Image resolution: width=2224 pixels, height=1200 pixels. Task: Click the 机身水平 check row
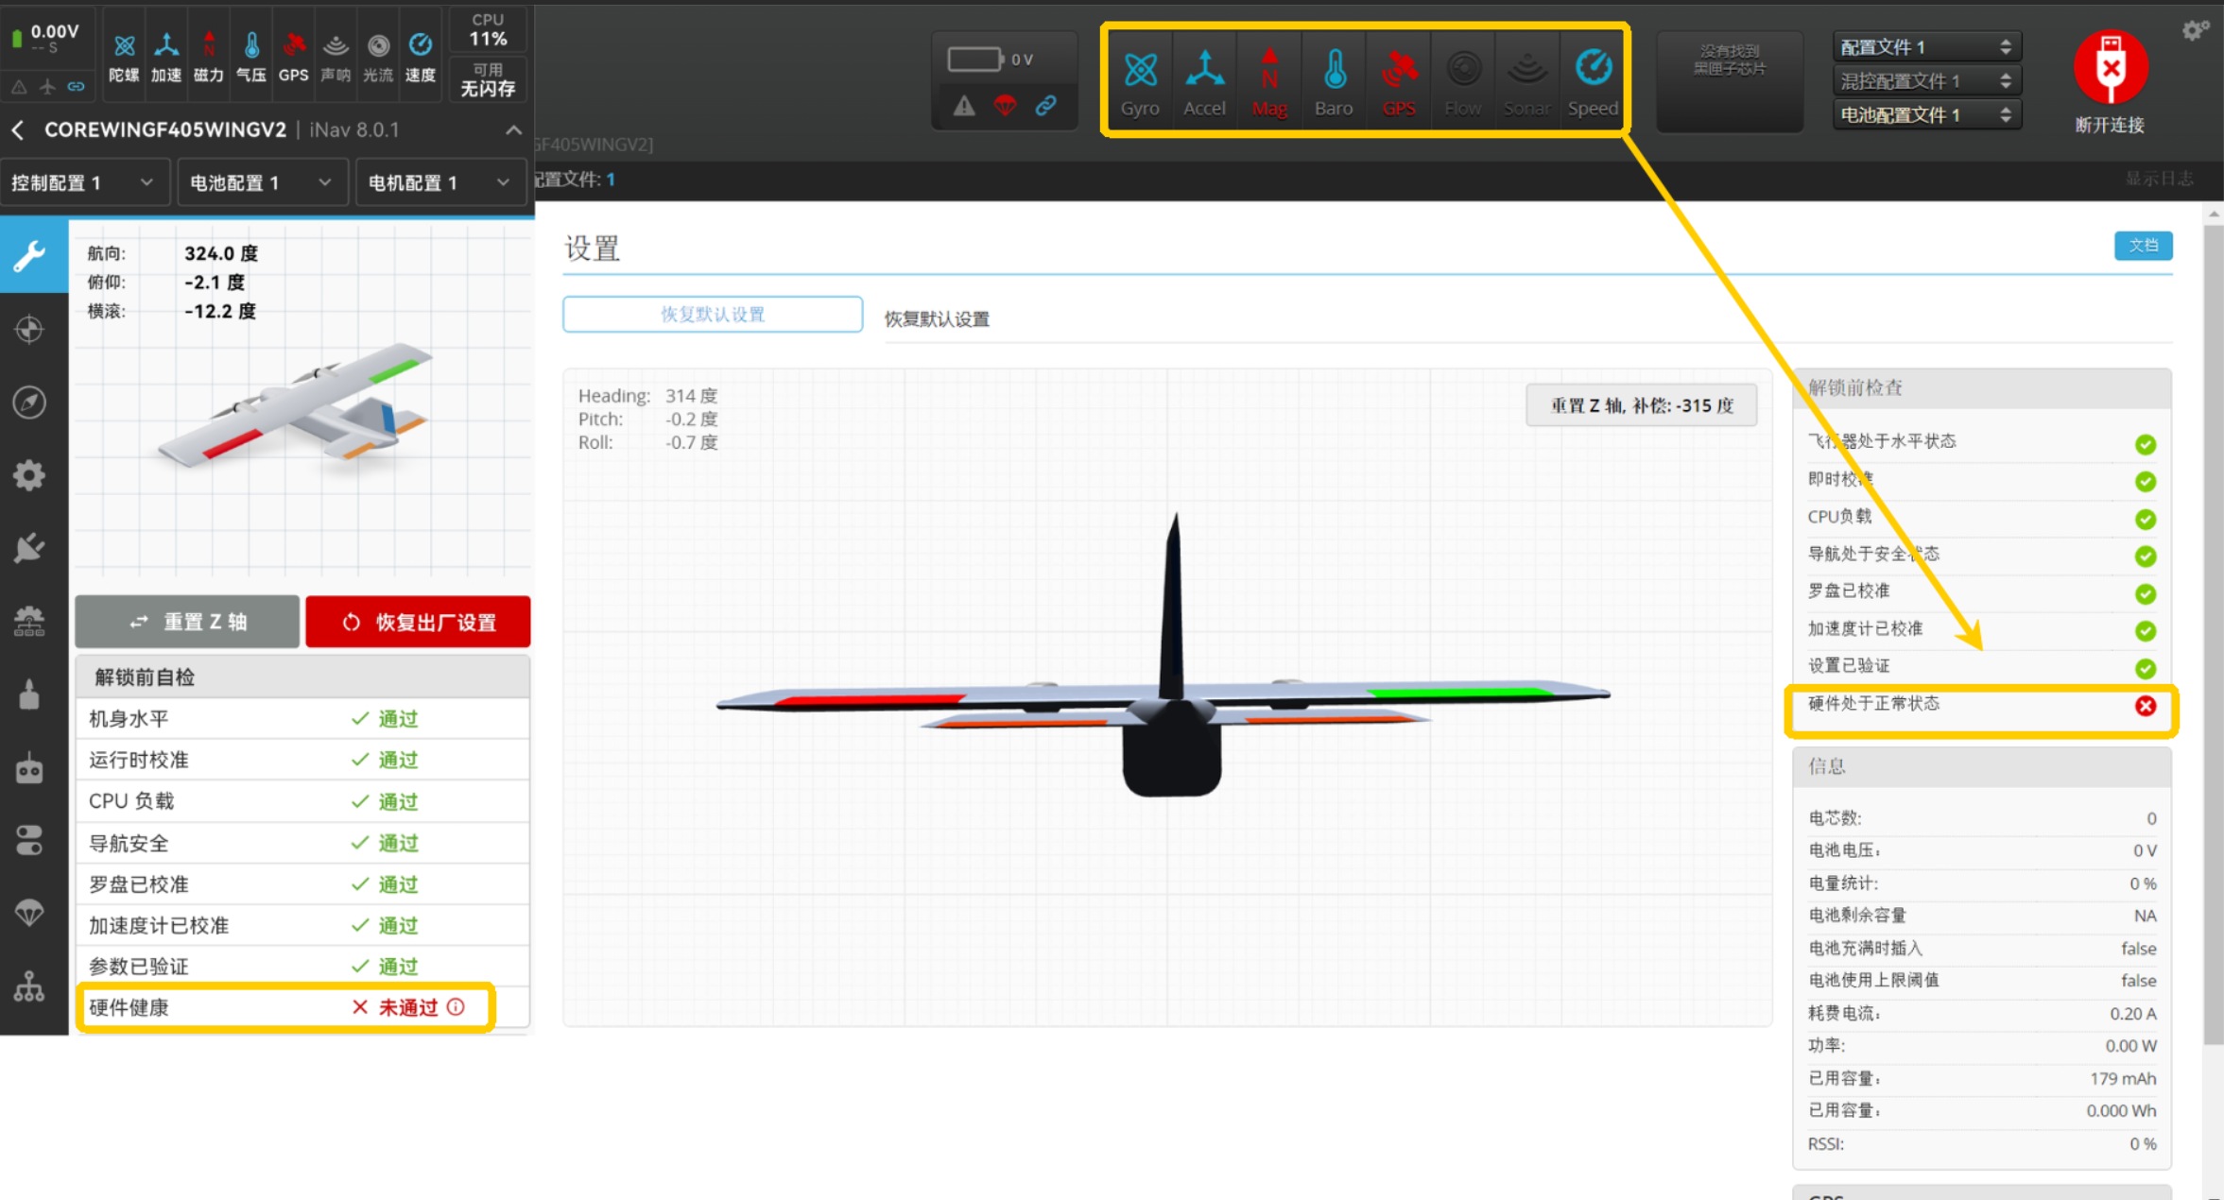302,719
